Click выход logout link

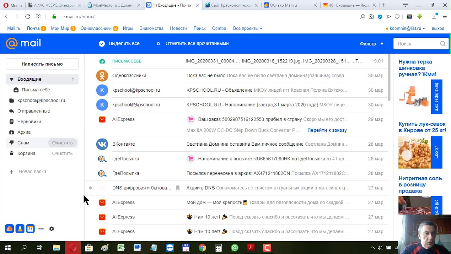click(438, 28)
